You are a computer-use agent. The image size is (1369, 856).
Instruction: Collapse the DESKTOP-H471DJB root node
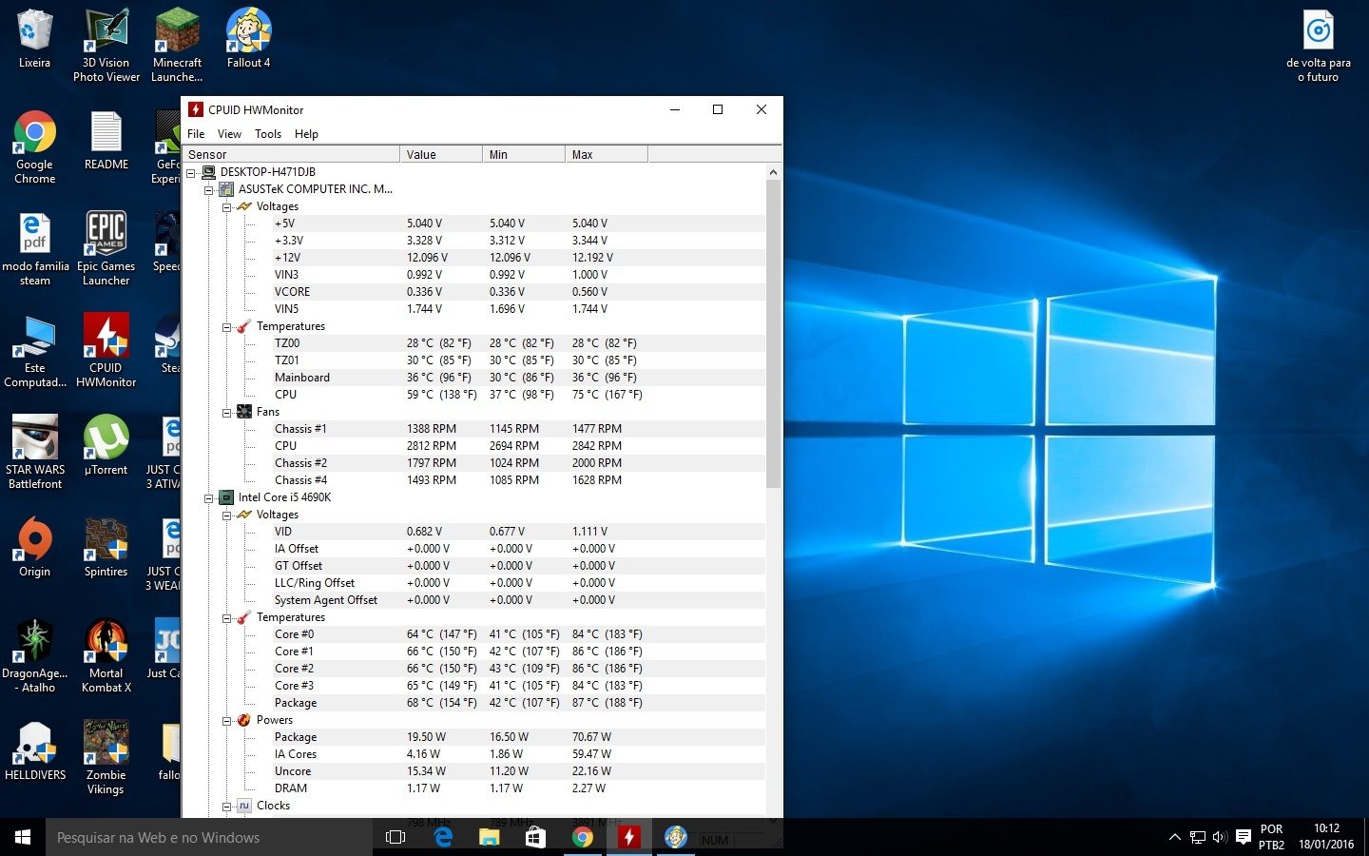point(191,172)
